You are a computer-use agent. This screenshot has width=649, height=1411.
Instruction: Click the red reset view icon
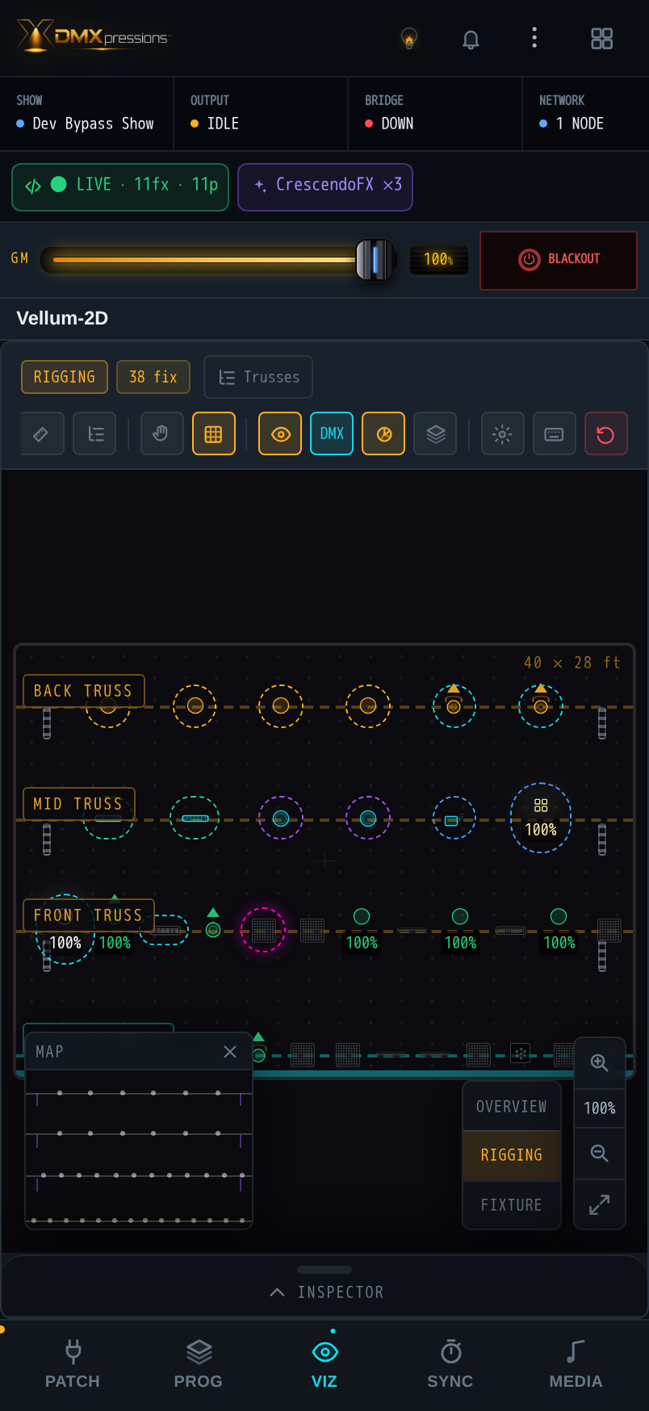click(x=606, y=433)
